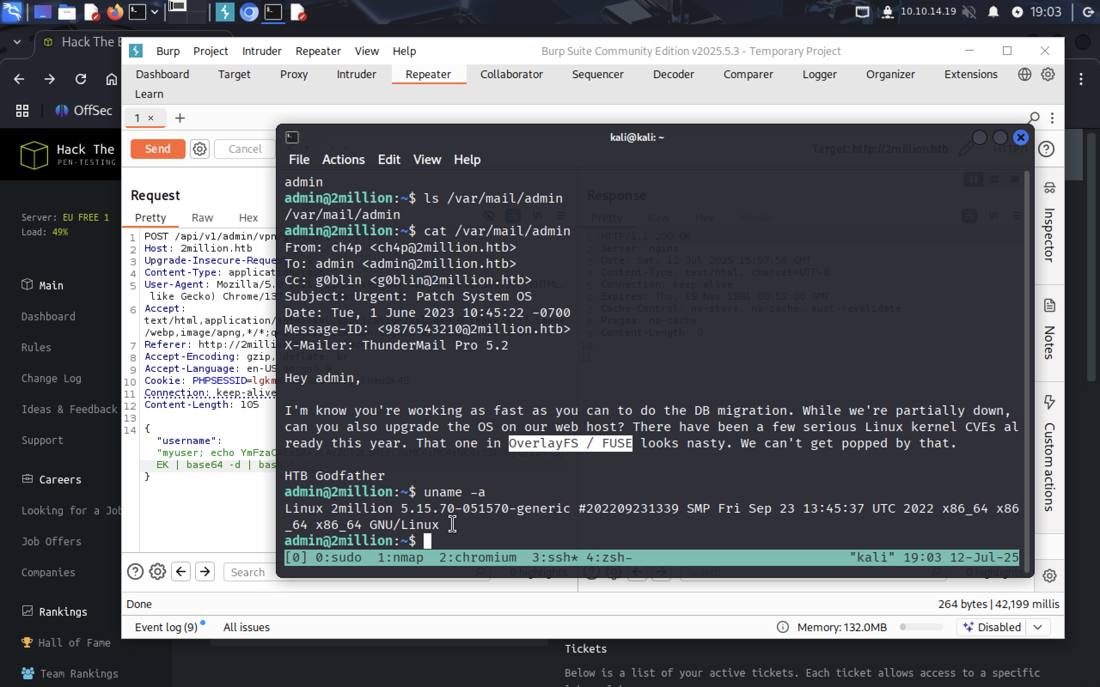Close Repeater tab 1
The height and width of the screenshot is (687, 1100).
coord(151,118)
